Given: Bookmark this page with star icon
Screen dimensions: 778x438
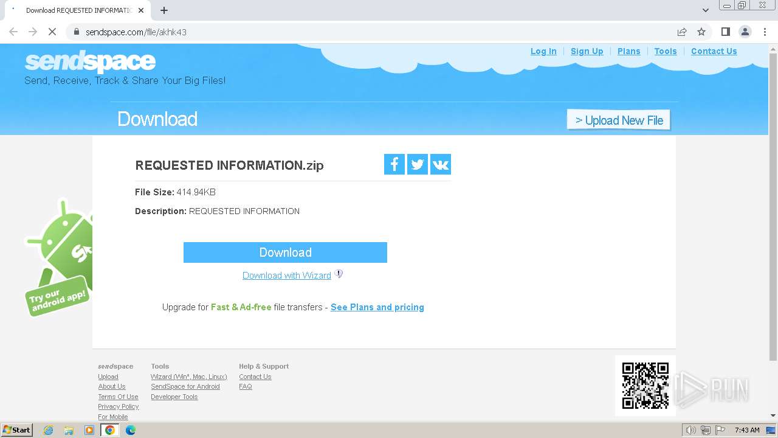Looking at the screenshot, I should tap(701, 32).
